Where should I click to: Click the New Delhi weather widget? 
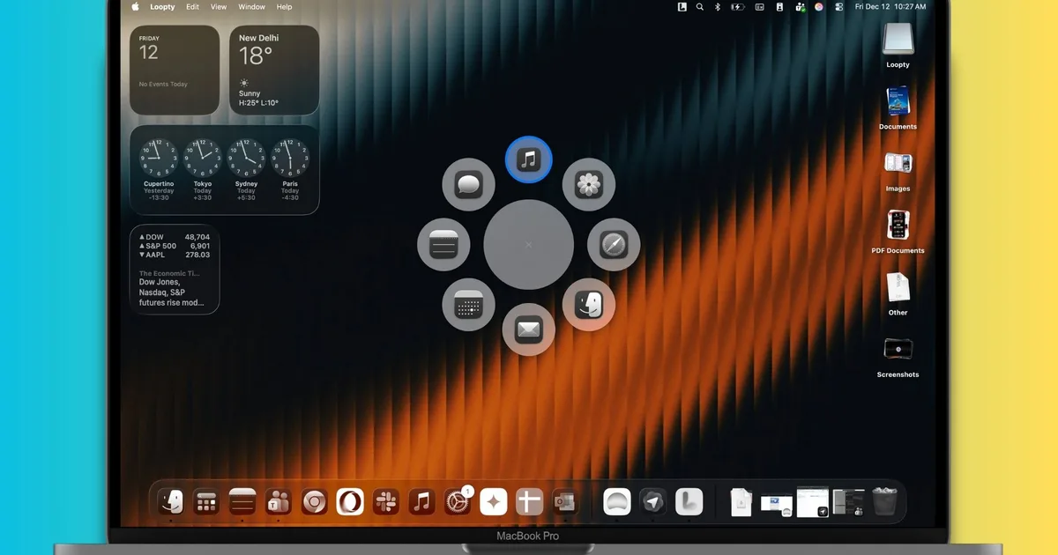coord(274,70)
